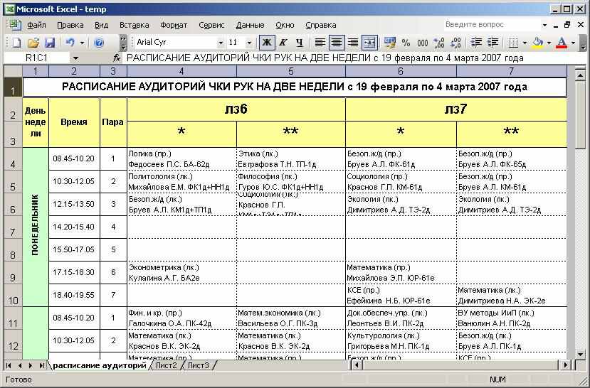
Task: Align cell text to the left
Action: (320, 43)
